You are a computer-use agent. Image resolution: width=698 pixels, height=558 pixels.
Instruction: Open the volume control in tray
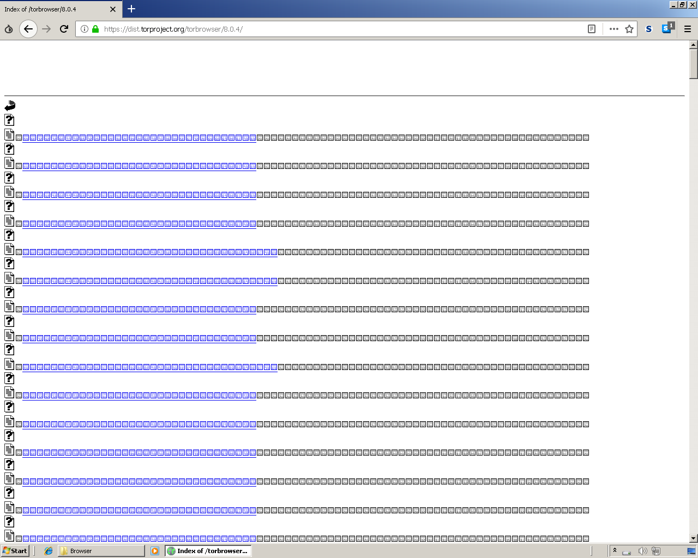tap(642, 551)
